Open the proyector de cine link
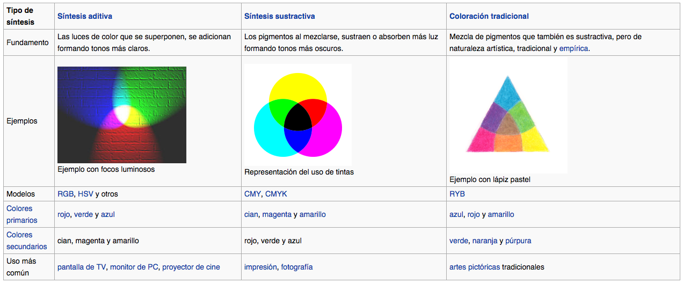This screenshot has height=283, width=683. [x=191, y=267]
